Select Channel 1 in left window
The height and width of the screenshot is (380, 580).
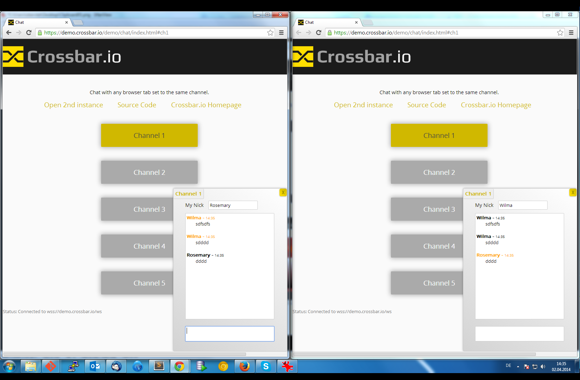tap(149, 136)
